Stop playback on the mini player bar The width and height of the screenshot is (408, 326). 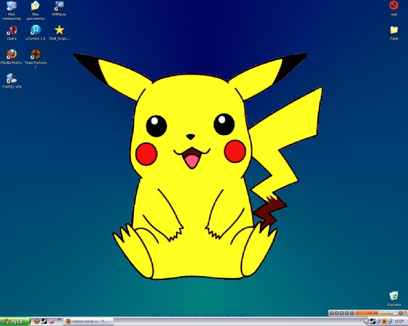(x=342, y=313)
